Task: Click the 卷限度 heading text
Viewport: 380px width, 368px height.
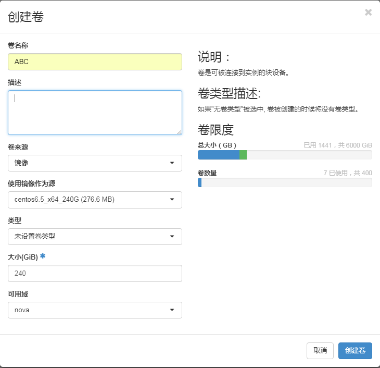Action: pos(216,130)
